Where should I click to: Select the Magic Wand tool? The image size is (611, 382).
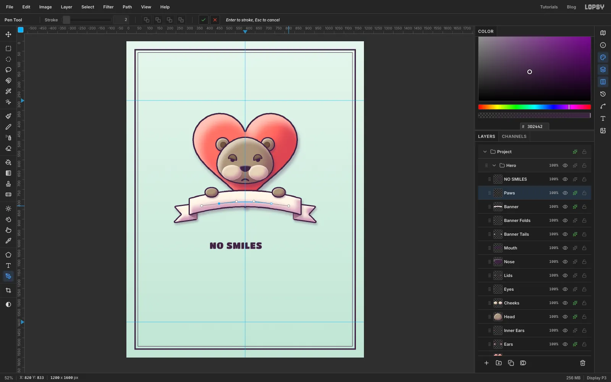pos(8,91)
